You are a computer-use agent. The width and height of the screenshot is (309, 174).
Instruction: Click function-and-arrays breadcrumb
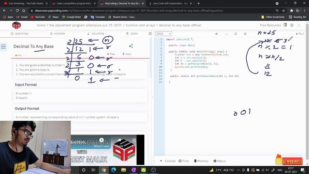point(140,25)
